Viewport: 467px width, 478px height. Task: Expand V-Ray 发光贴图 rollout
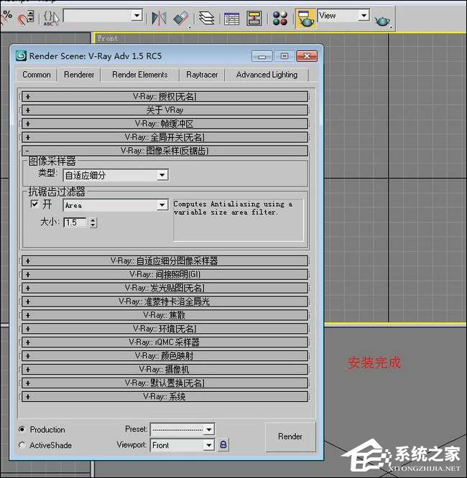pyautogui.click(x=165, y=288)
